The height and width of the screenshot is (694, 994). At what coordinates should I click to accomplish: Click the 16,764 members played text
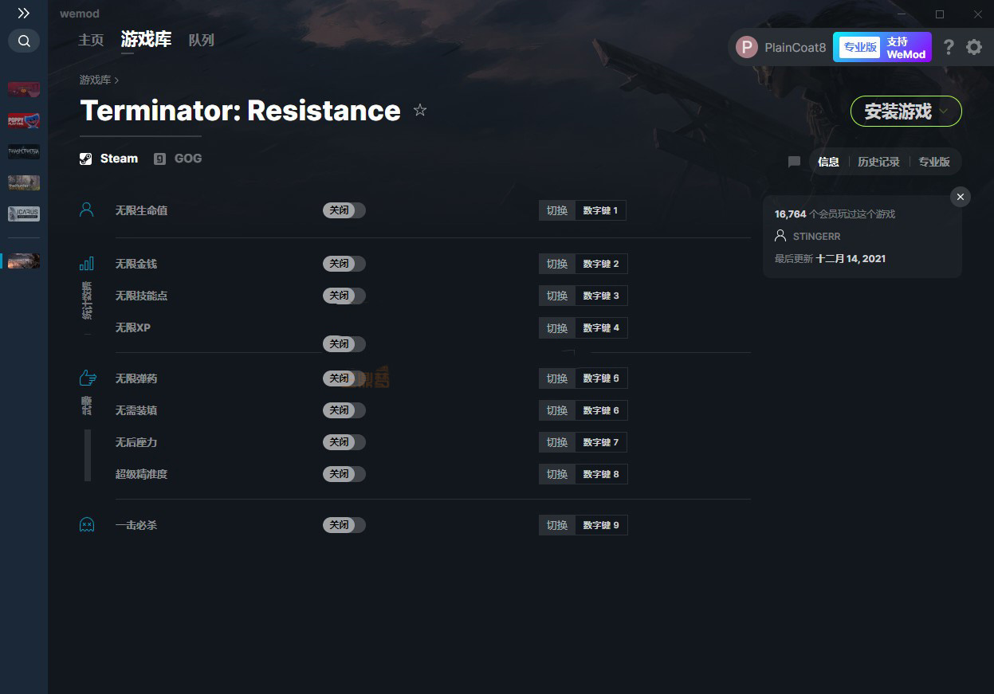point(835,214)
